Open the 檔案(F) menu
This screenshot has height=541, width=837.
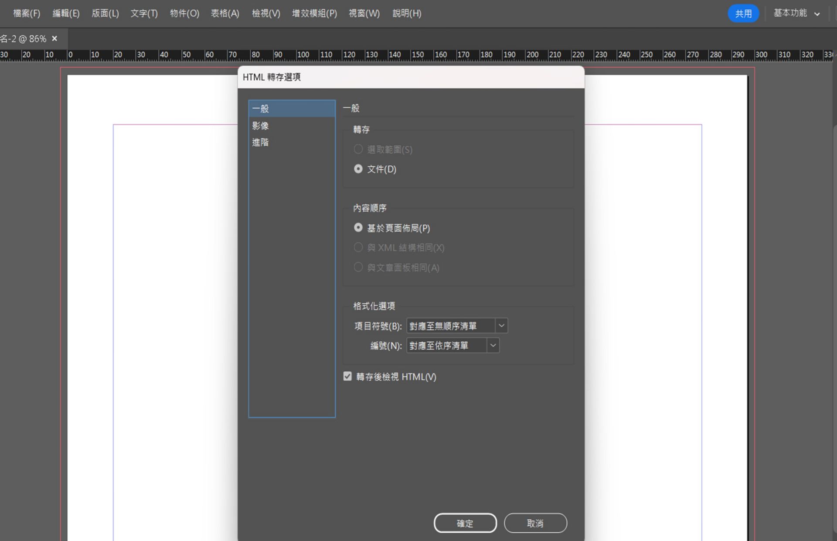[27, 14]
